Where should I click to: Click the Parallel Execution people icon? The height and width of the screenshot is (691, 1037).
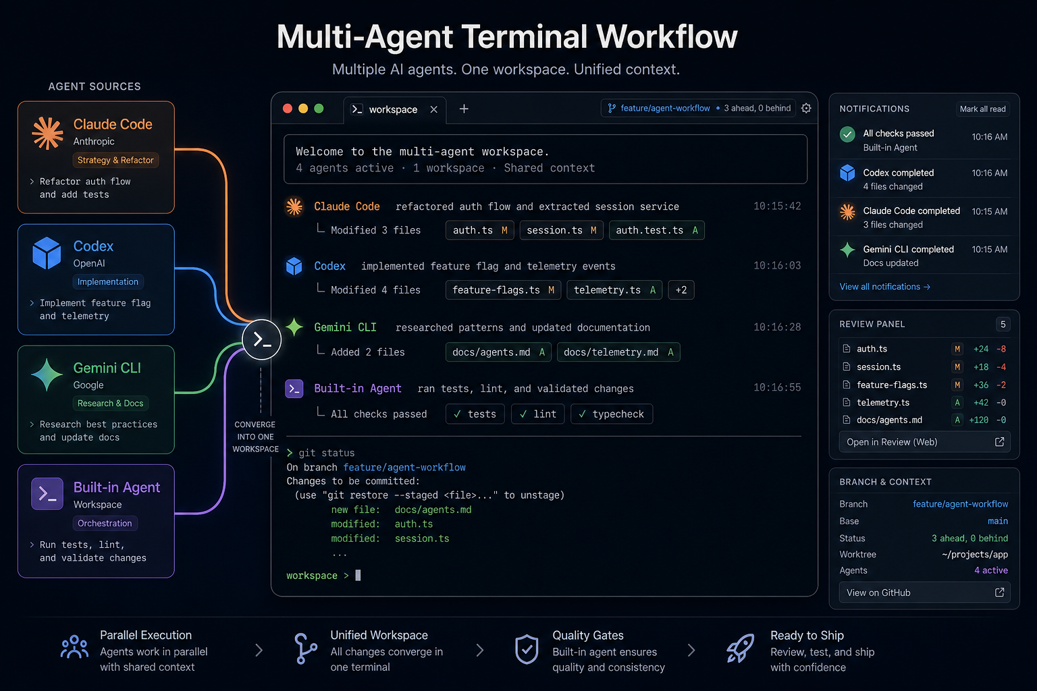(x=74, y=648)
